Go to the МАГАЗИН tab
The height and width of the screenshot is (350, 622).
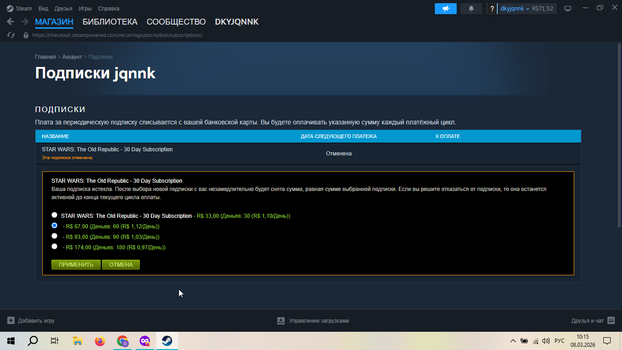coord(54,22)
